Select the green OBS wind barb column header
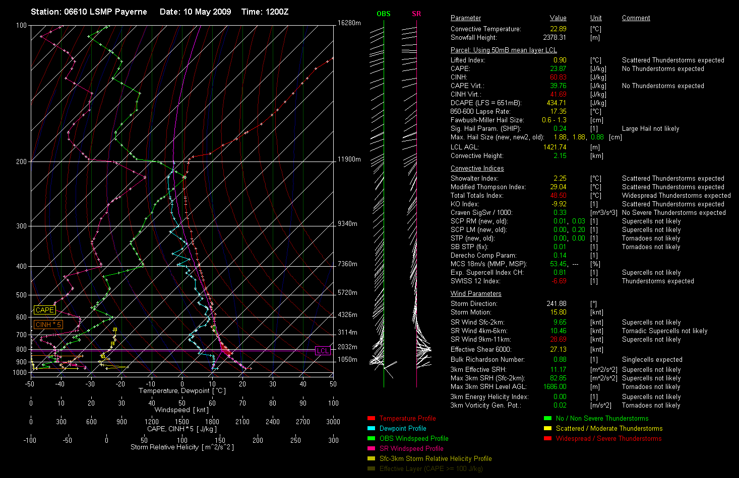739x478 pixels. [383, 14]
